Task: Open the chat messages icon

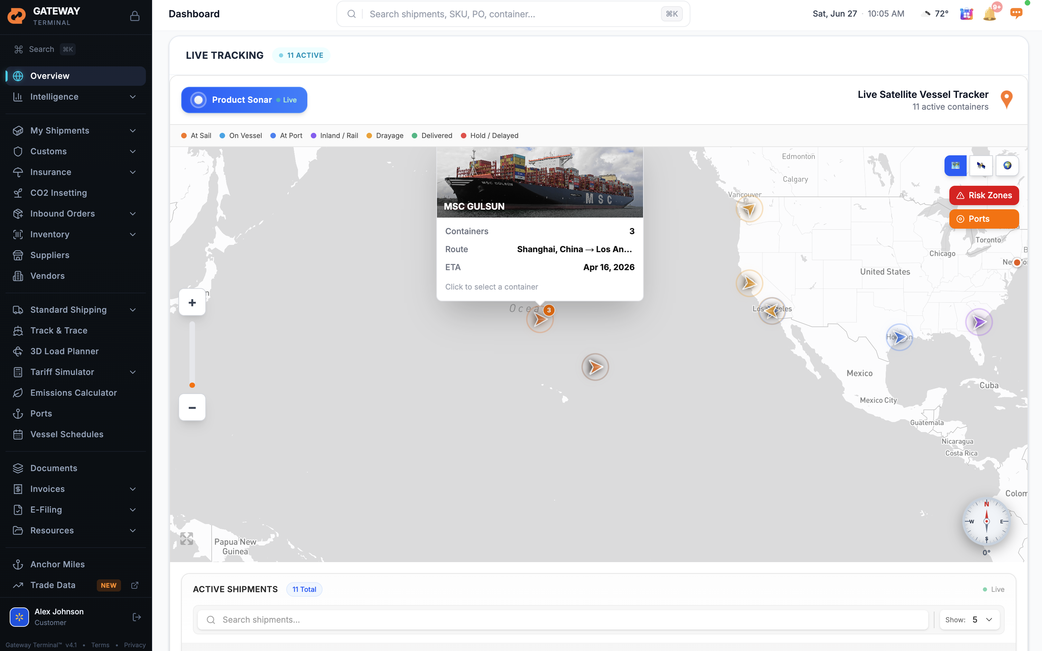Action: click(x=1016, y=13)
